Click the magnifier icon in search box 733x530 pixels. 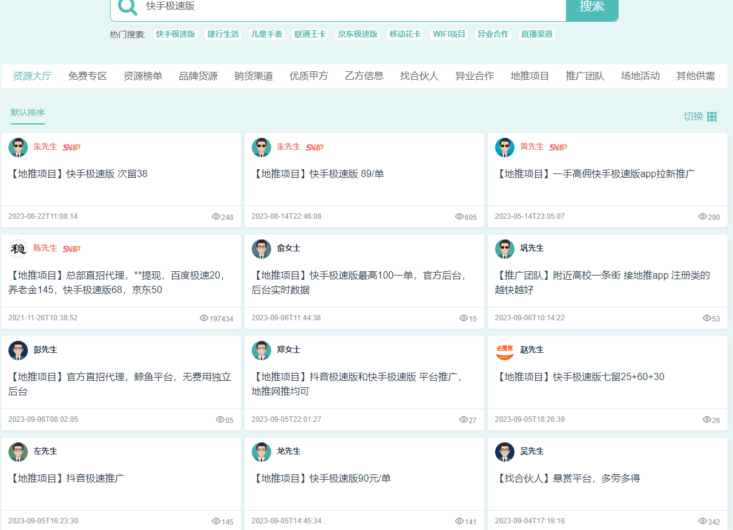pos(127,6)
